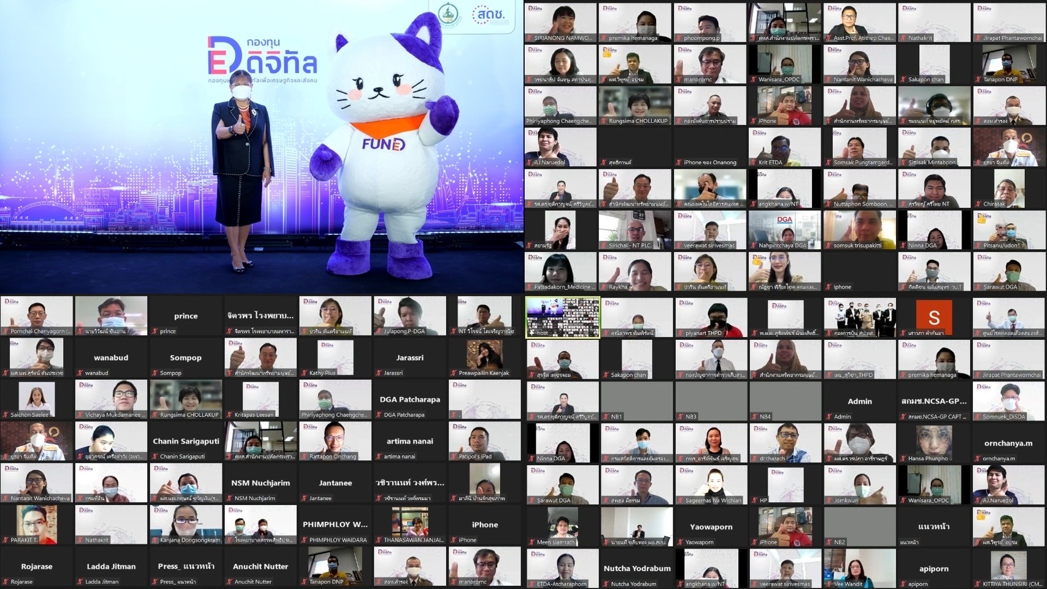Click Preawpailin Kaenjak's video tile
This screenshot has height=589, width=1047.
pos(485,357)
